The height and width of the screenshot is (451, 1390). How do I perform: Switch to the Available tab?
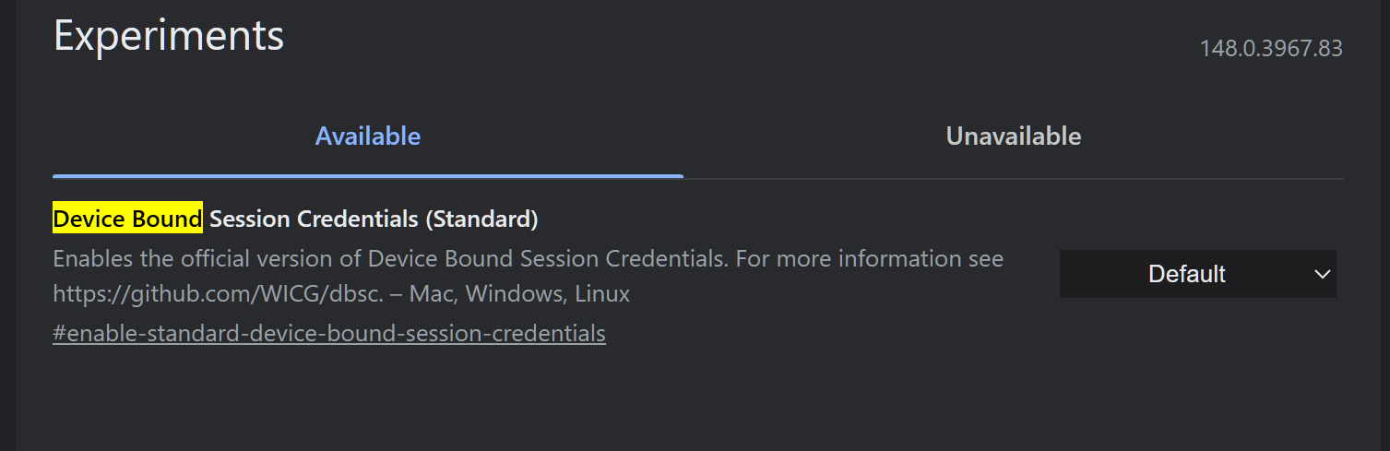[367, 136]
